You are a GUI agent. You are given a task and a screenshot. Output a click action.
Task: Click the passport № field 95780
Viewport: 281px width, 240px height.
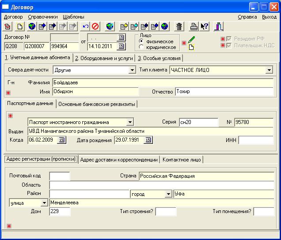pos(254,122)
